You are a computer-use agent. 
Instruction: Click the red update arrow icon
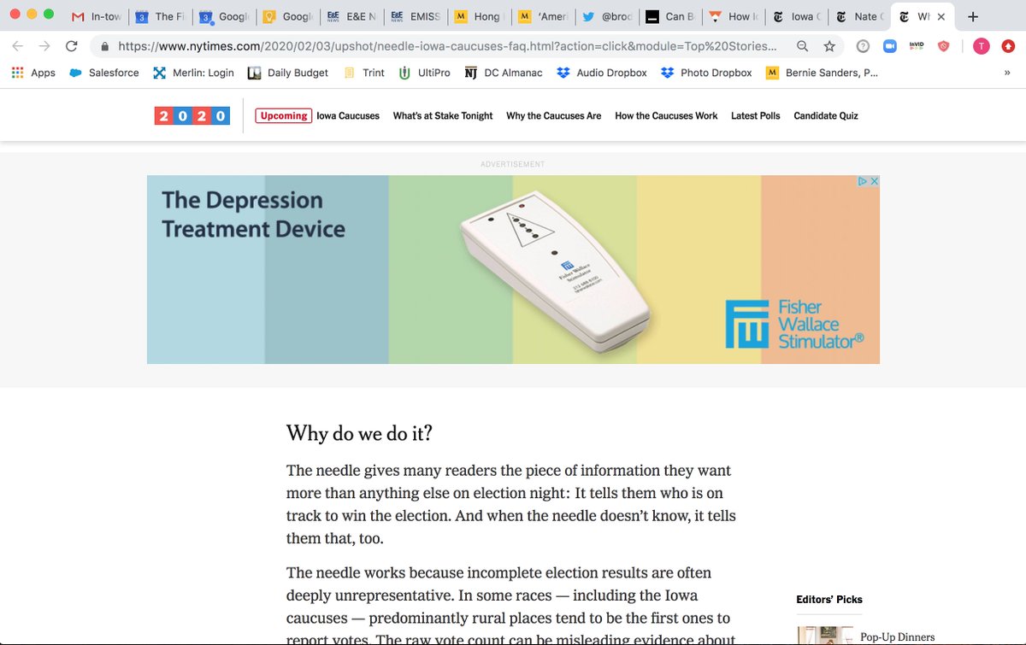pyautogui.click(x=1009, y=46)
